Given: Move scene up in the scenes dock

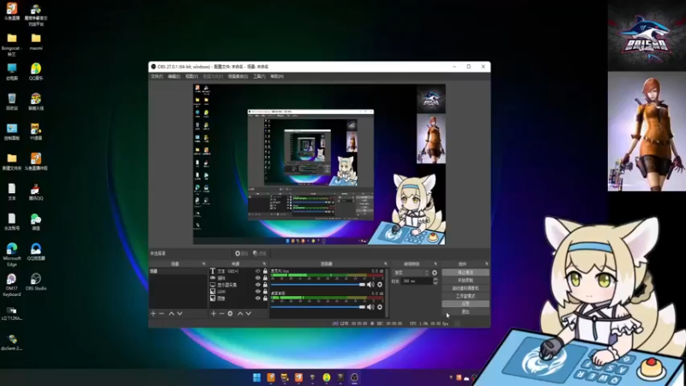Looking at the screenshot, I should [171, 313].
